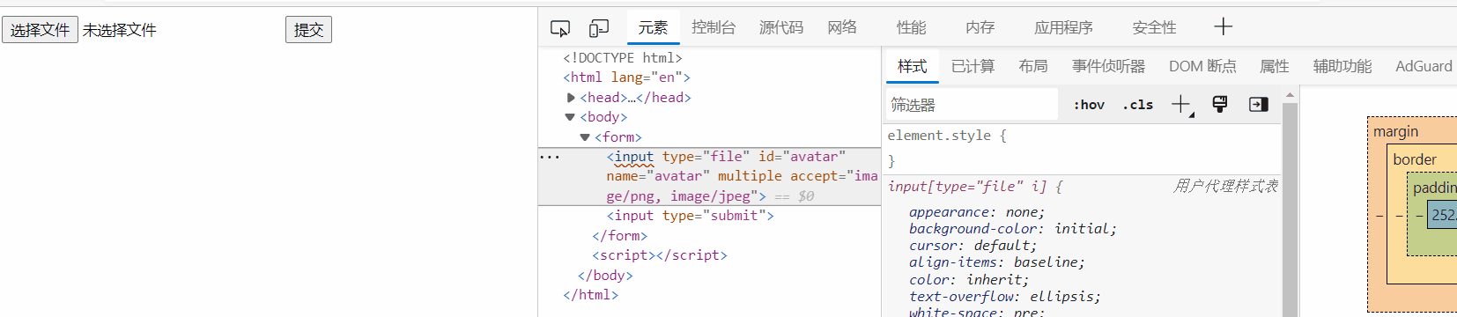Open the 属性 sub-tab
This screenshot has height=317, width=1457.
1275,66
